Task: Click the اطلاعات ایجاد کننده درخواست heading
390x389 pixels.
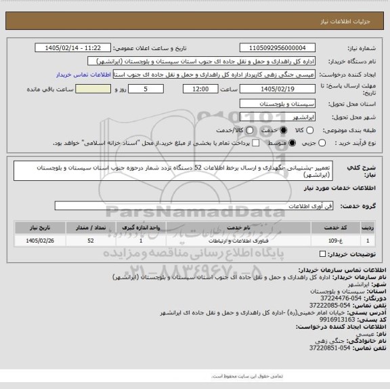Action: tap(341, 327)
